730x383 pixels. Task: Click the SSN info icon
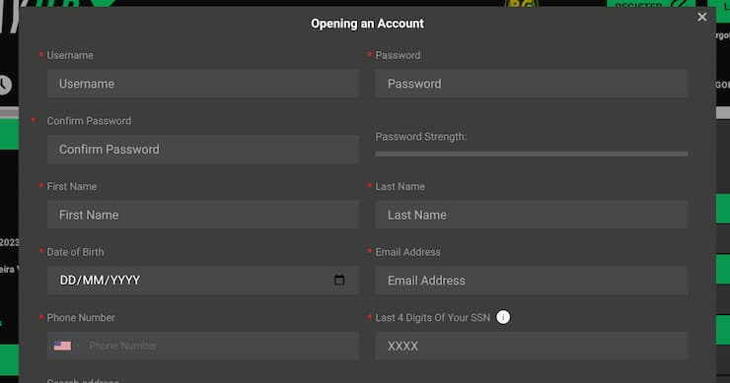(x=503, y=317)
